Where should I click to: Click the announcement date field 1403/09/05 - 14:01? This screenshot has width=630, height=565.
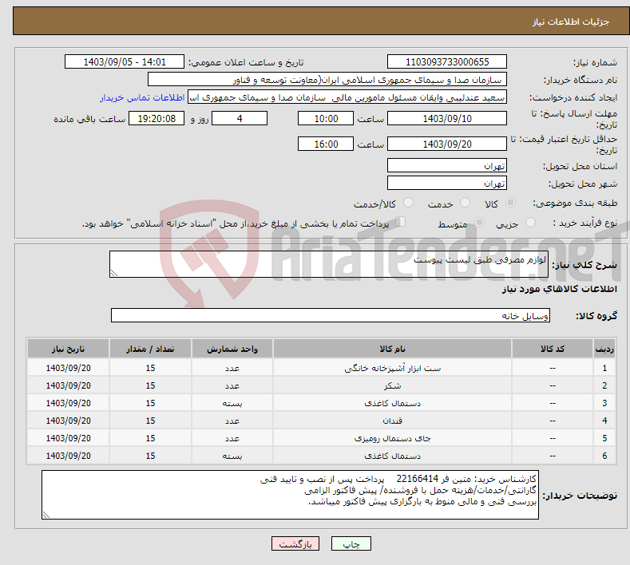click(x=124, y=61)
